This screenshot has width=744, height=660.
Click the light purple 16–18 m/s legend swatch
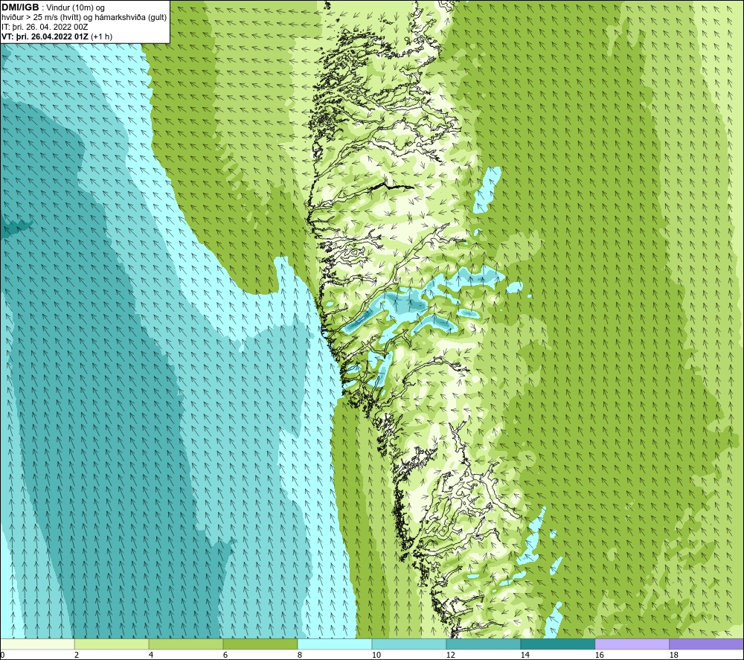632,644
